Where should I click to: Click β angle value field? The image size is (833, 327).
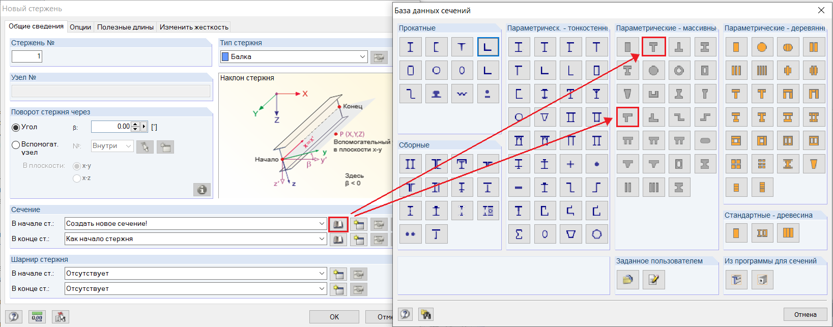[x=111, y=127]
